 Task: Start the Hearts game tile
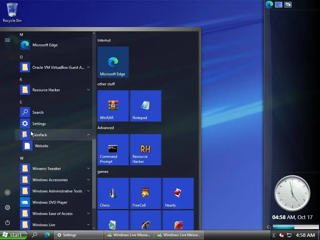(178, 193)
